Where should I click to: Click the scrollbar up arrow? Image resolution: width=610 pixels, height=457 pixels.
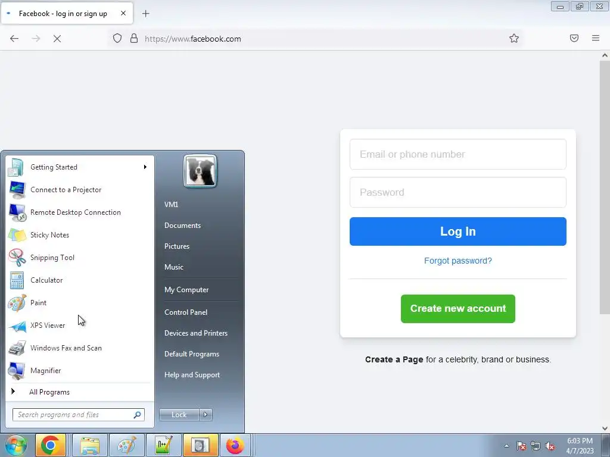click(605, 55)
